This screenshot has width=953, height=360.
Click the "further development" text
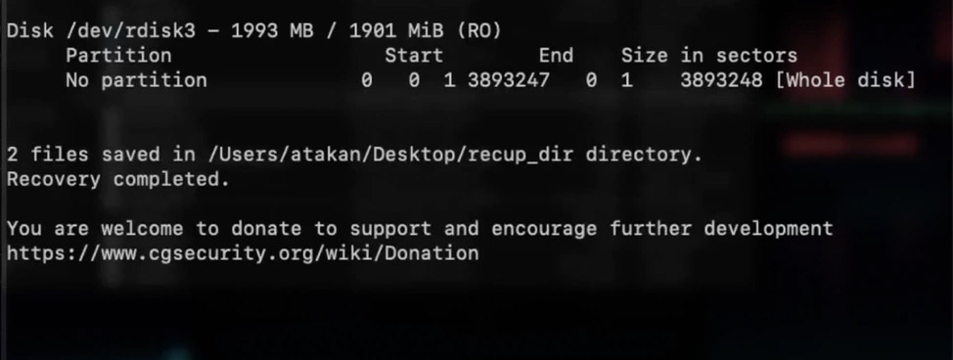(721, 229)
